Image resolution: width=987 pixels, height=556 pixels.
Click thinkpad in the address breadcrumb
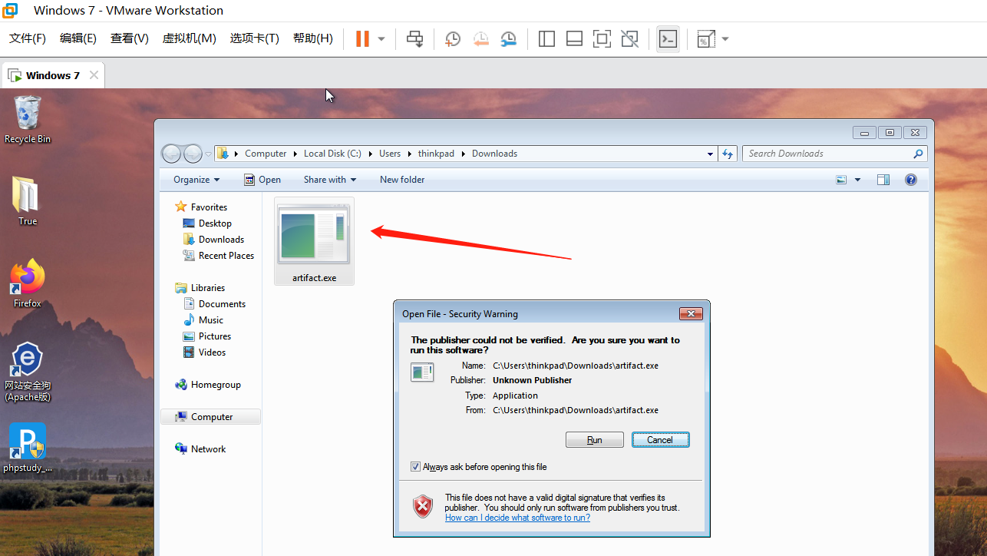[x=436, y=154]
